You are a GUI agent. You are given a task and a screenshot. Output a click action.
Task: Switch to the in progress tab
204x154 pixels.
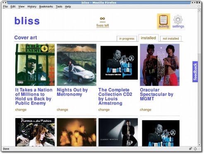point(127,39)
